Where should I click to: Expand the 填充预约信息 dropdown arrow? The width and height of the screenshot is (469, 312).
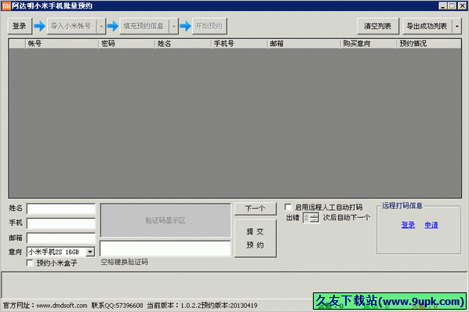(x=174, y=27)
